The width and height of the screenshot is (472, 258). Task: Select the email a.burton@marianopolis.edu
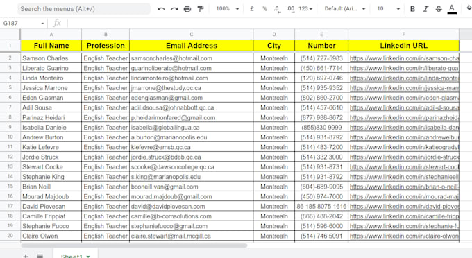pos(192,137)
